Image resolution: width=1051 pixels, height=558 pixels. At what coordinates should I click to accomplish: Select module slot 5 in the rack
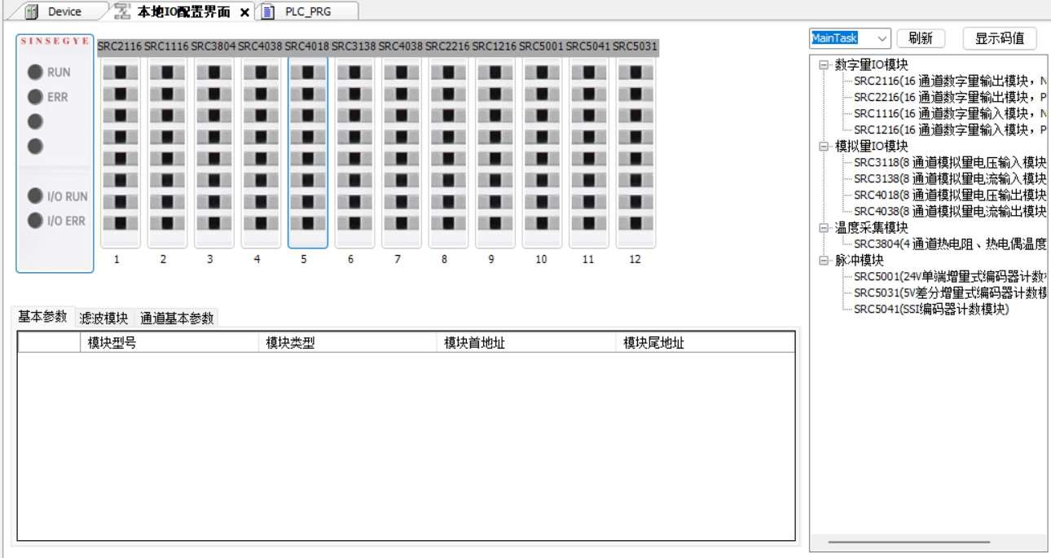click(x=308, y=152)
